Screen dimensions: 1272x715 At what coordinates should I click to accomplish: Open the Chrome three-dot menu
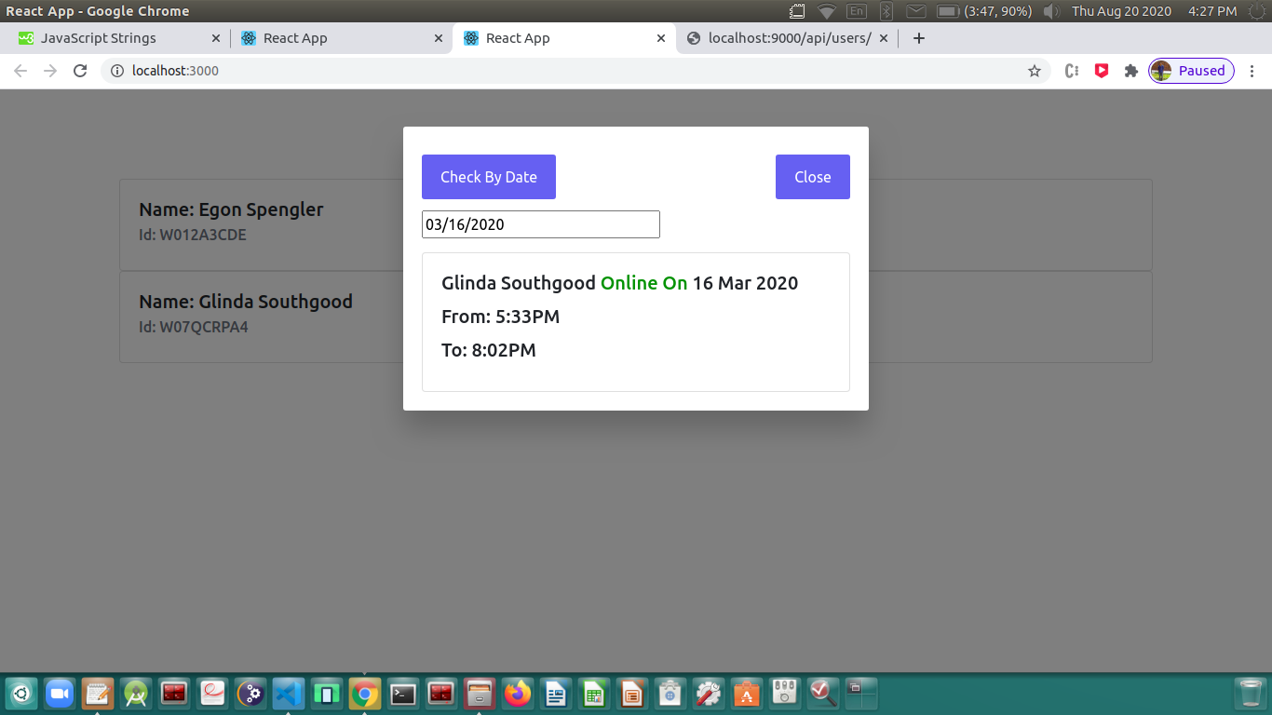point(1252,71)
